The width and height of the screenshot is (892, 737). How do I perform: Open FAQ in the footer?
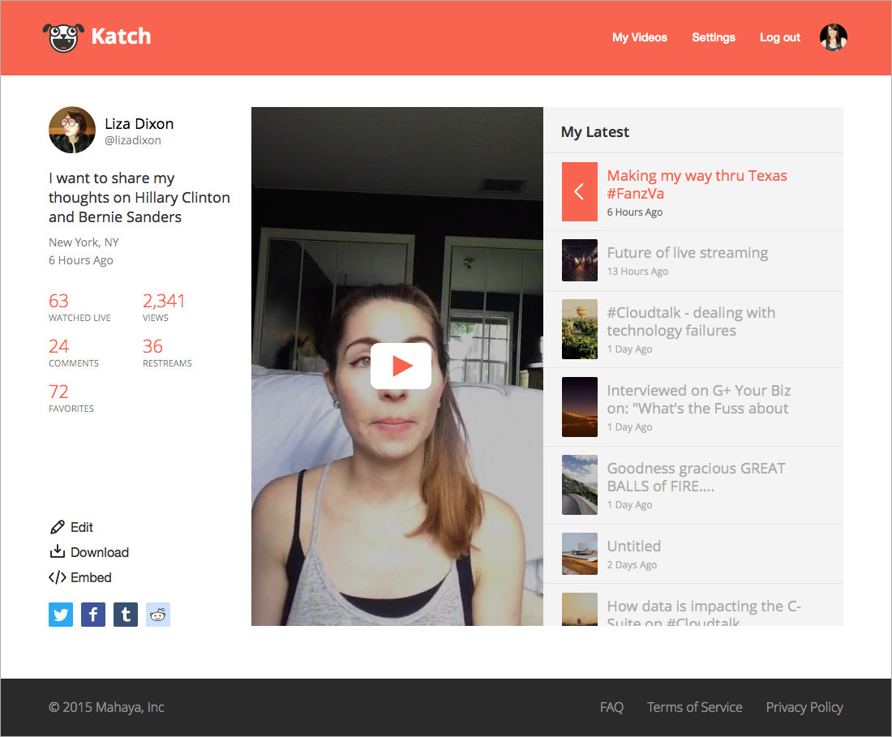tap(611, 708)
